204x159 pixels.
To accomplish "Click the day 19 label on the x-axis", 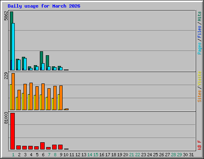I will 120,155.
